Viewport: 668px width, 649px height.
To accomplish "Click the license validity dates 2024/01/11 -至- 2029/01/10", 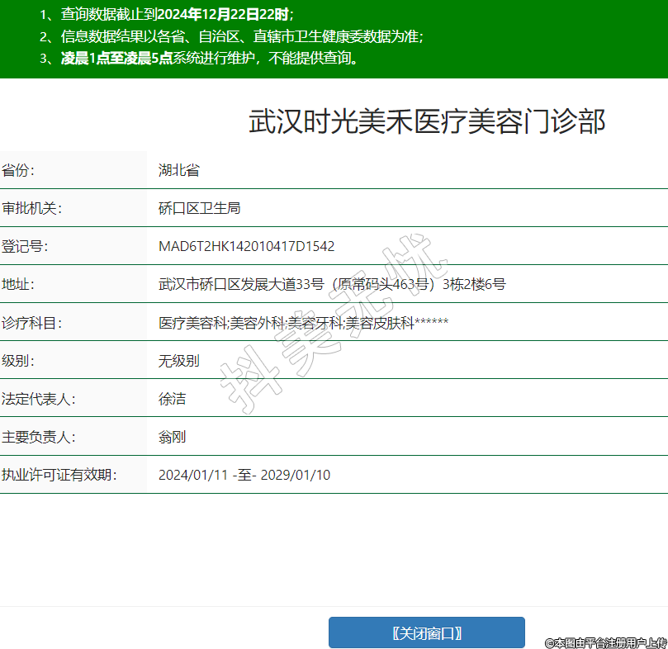I will tap(244, 475).
